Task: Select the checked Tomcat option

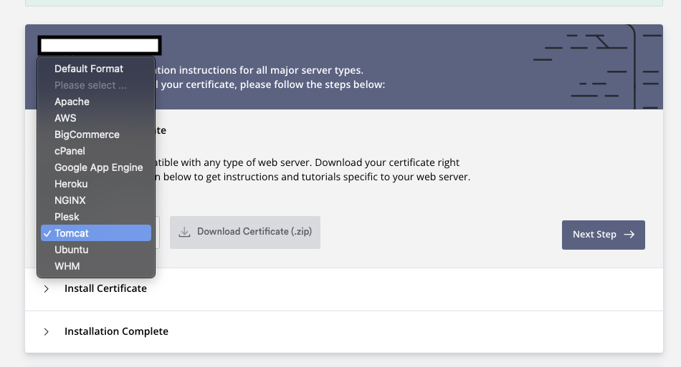Action: (96, 233)
